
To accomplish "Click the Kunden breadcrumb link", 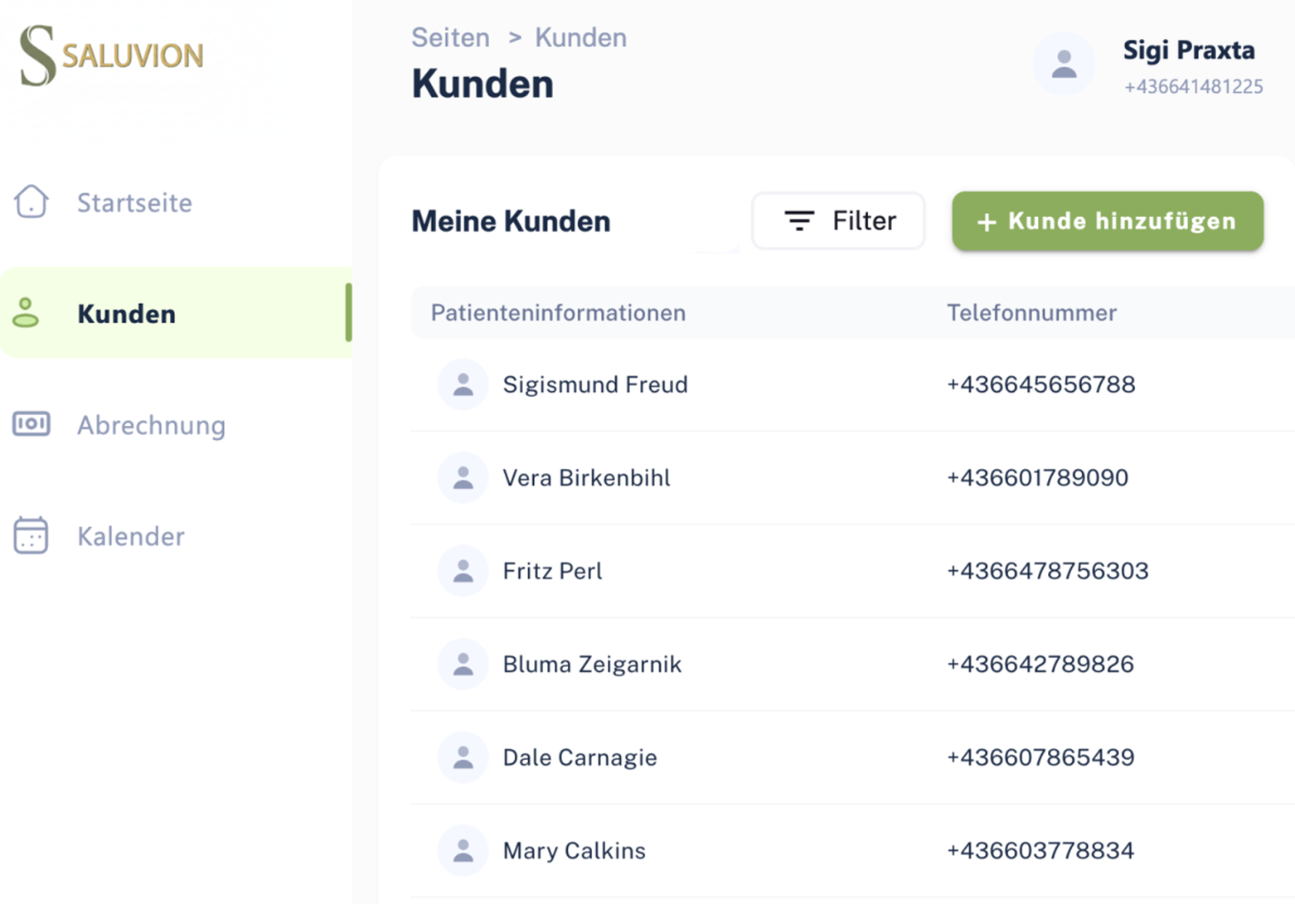I will (x=580, y=38).
